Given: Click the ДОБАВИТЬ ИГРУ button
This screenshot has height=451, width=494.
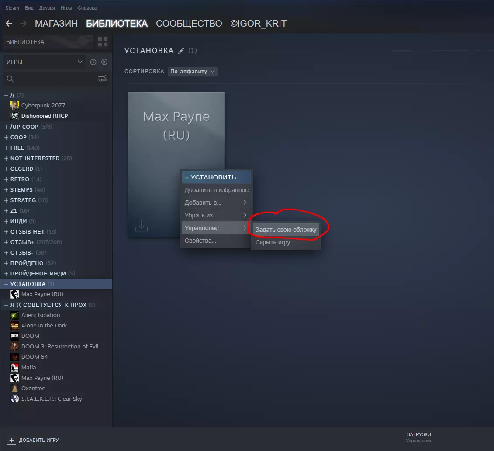Looking at the screenshot, I should (33, 440).
